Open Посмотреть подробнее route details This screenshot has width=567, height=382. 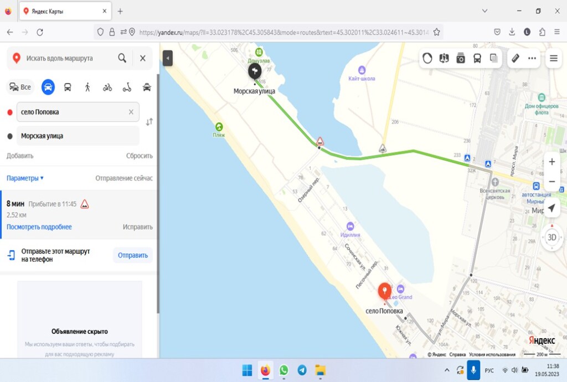point(39,227)
